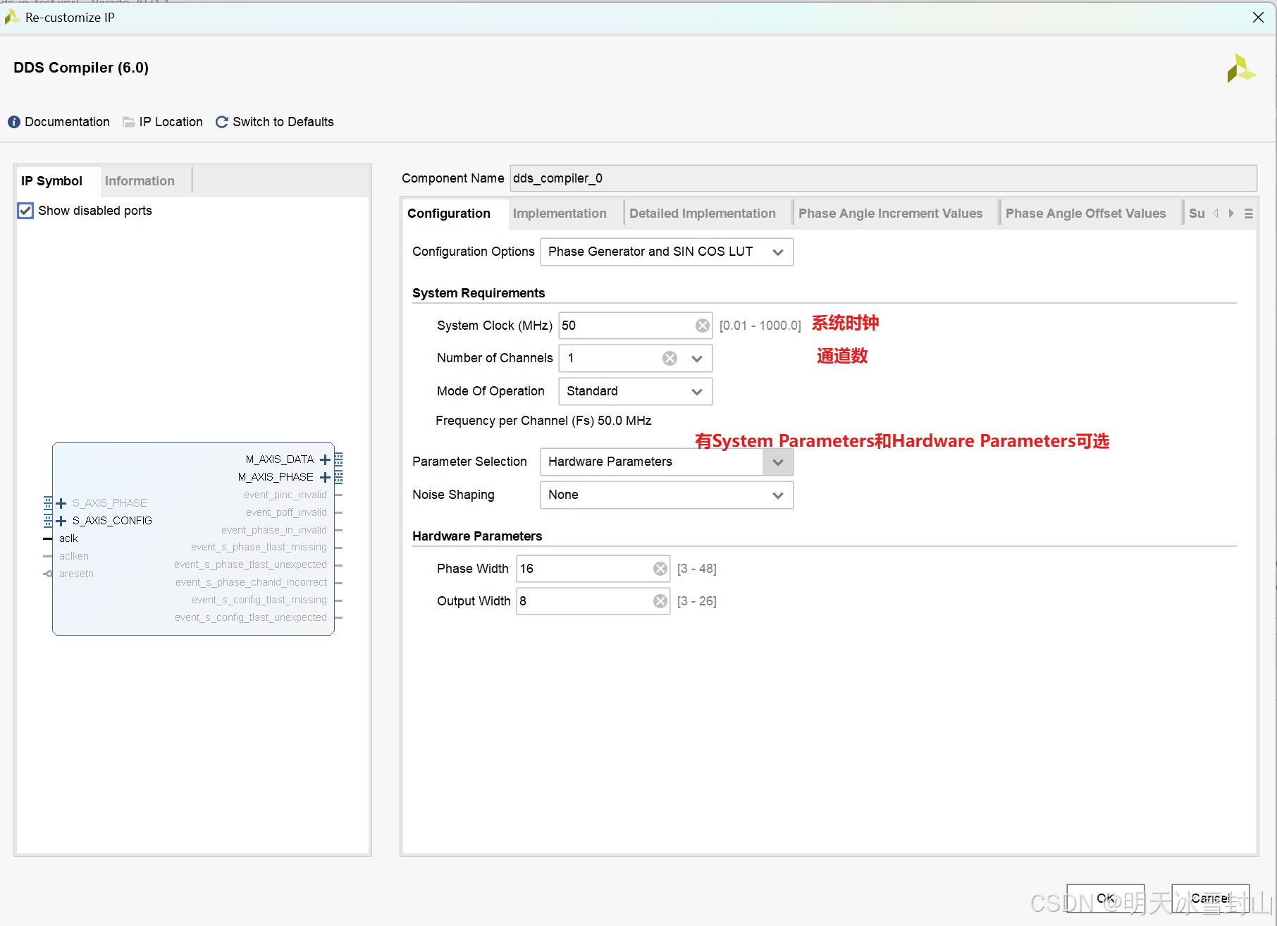1277x926 pixels.
Task: Click Switch to Defaults
Action: pos(283,122)
